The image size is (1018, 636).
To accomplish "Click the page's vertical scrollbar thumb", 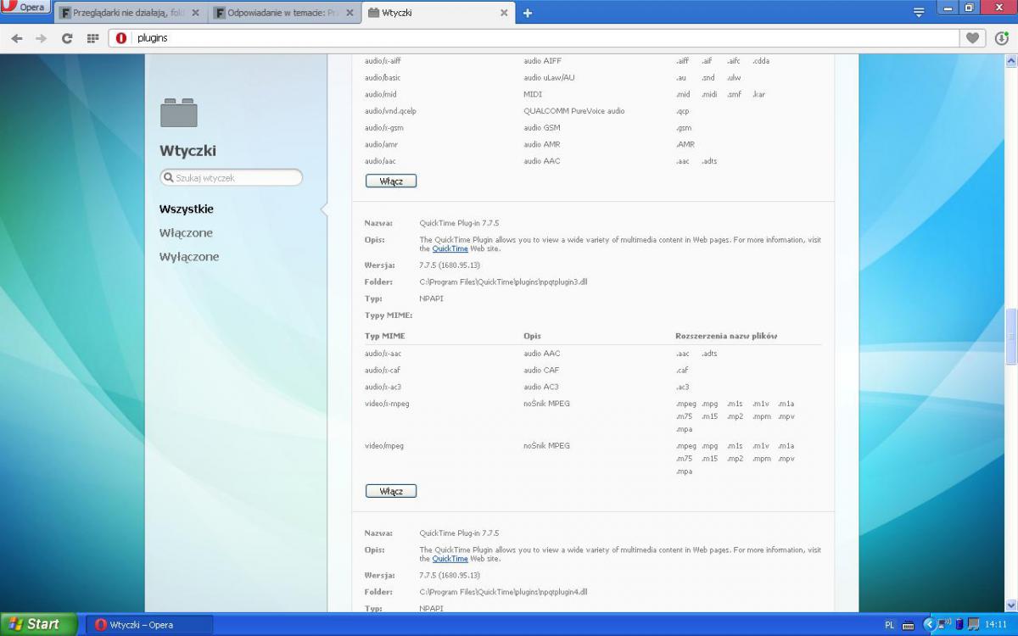I will 1010,337.
